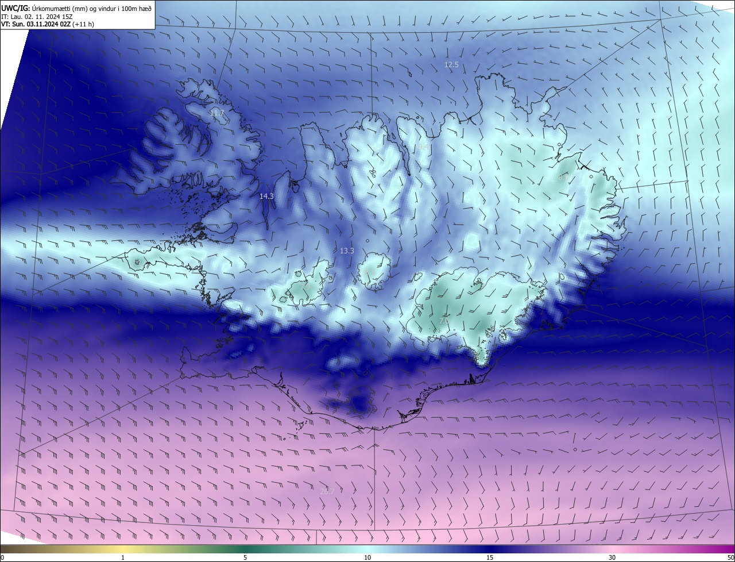Click the value 12.5 north of Iceland
The image size is (735, 562).
tap(451, 65)
